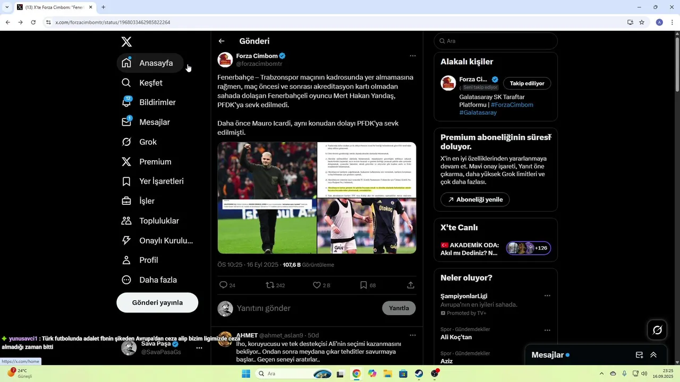Click the Ara search box on X
The height and width of the screenshot is (382, 680).
(x=496, y=41)
